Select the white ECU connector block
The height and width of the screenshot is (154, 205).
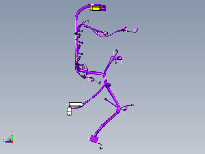tap(75, 105)
